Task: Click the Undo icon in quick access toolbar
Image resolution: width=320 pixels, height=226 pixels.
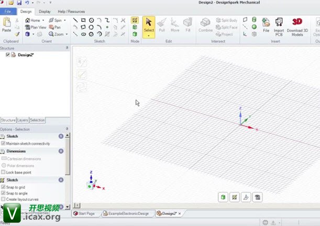Action: [x=27, y=3]
